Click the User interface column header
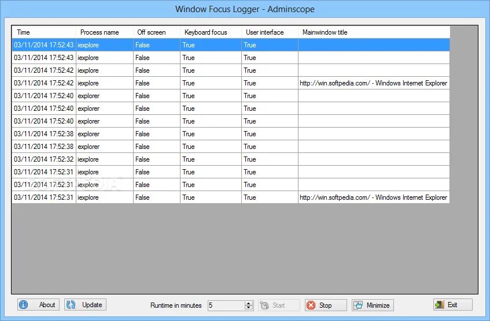The image size is (490, 321). click(x=270, y=32)
